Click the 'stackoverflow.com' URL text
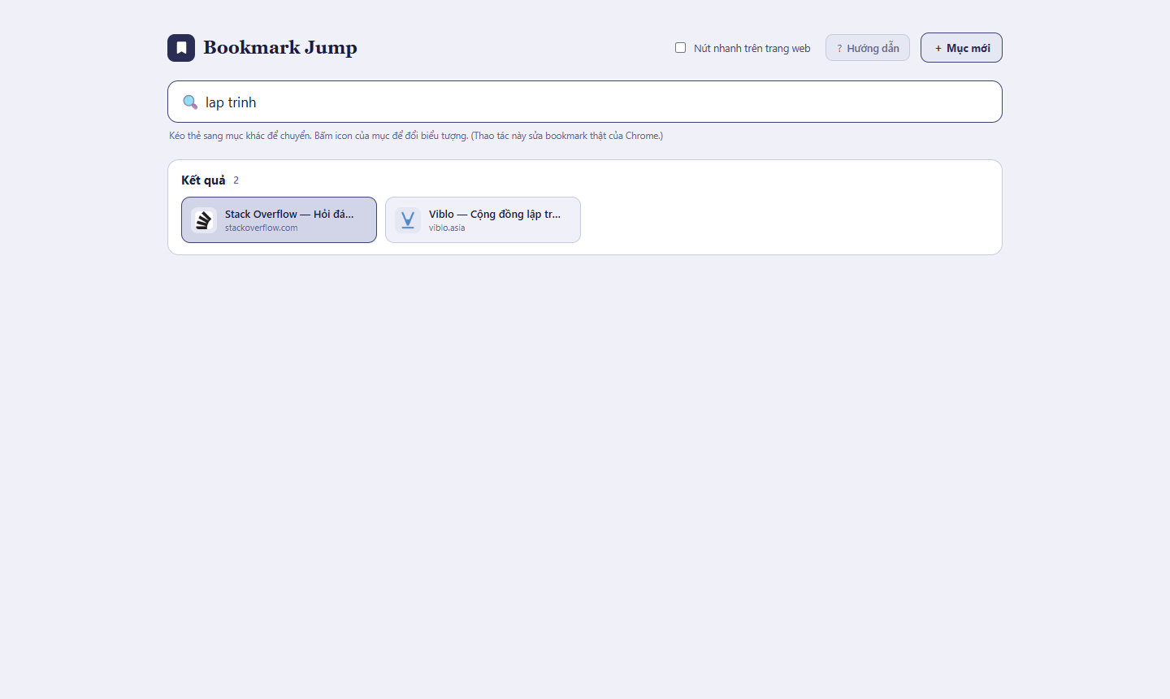The width and height of the screenshot is (1170, 699). pos(261,228)
